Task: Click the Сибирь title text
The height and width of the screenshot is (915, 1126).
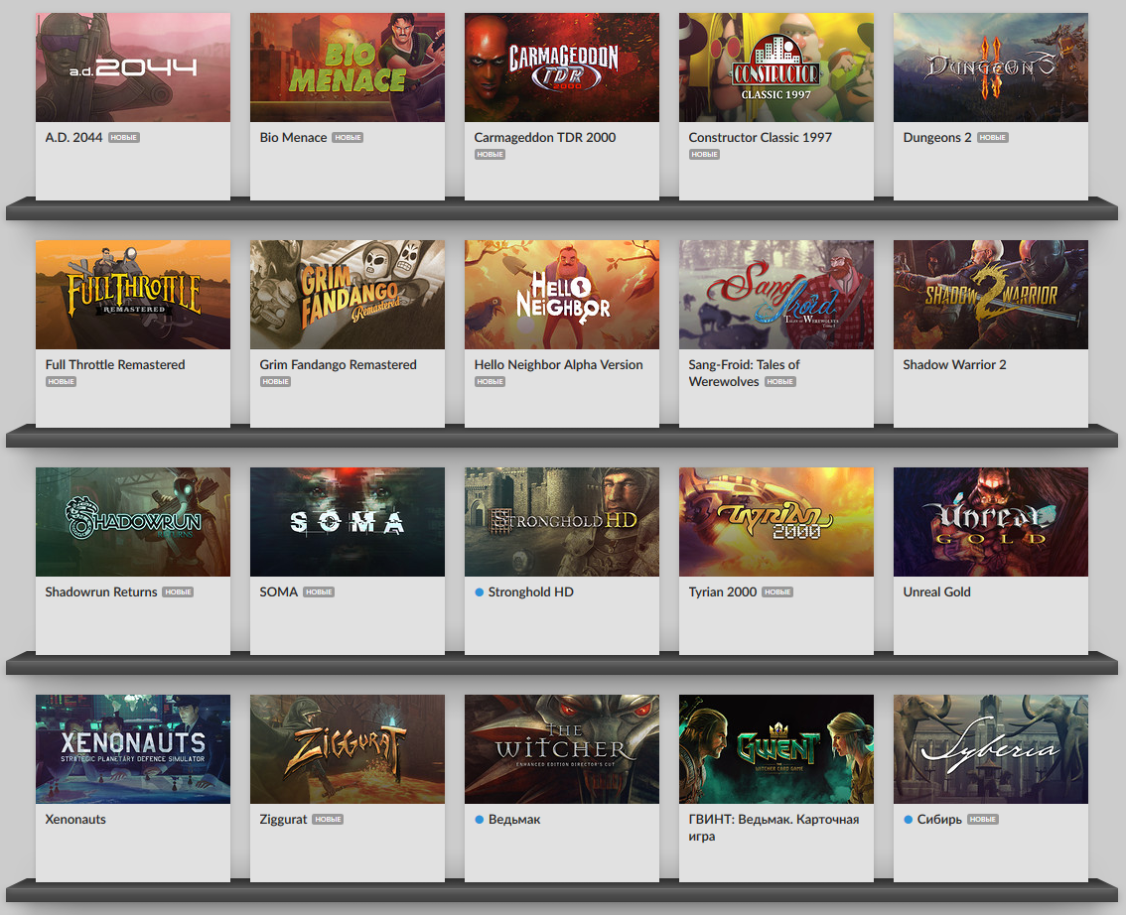Action: pos(939,819)
